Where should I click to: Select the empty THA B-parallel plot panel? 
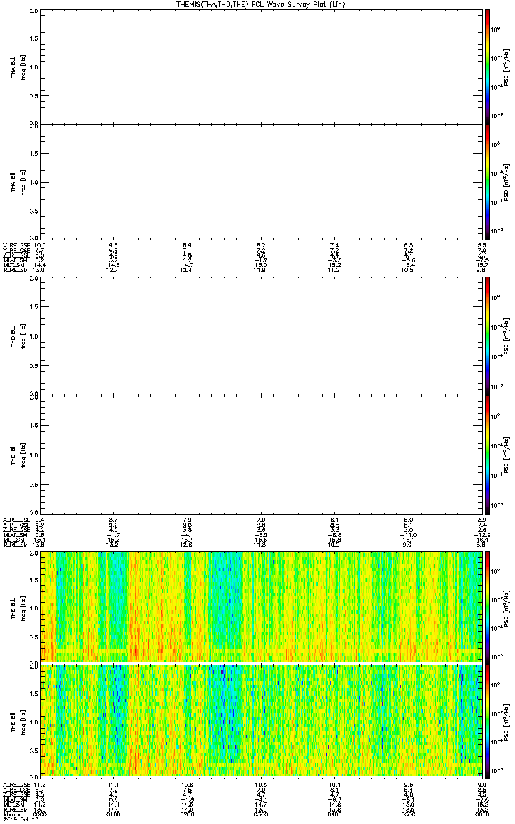point(262,181)
